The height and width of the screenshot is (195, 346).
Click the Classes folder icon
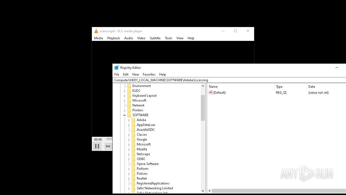[x=133, y=135]
